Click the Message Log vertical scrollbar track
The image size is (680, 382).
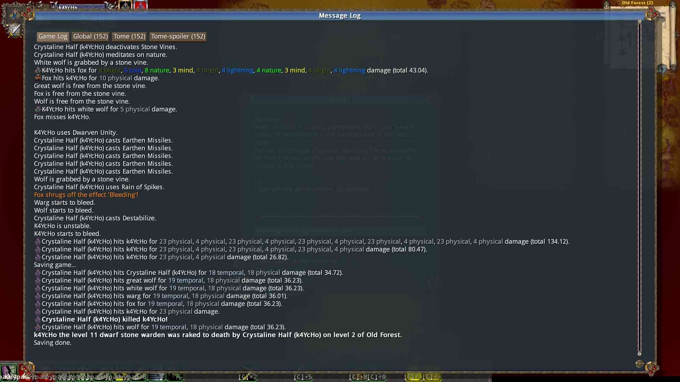click(x=639, y=187)
